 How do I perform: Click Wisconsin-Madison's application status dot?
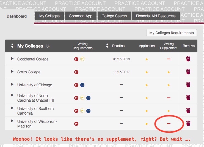(x=147, y=124)
